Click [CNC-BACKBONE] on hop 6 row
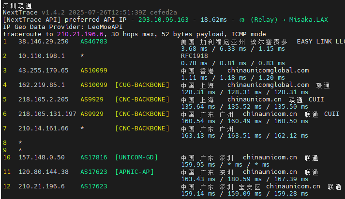 [x=142, y=114]
